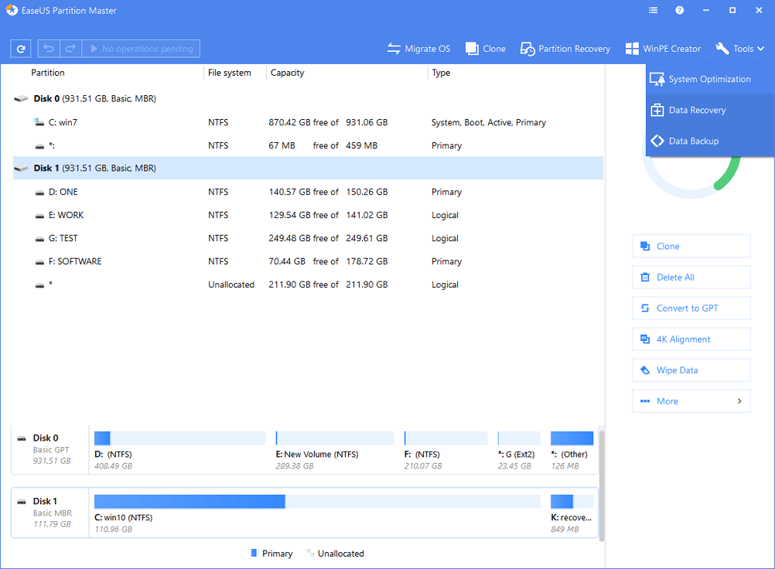Select the F: SOFTWARE partition row

coord(308,261)
